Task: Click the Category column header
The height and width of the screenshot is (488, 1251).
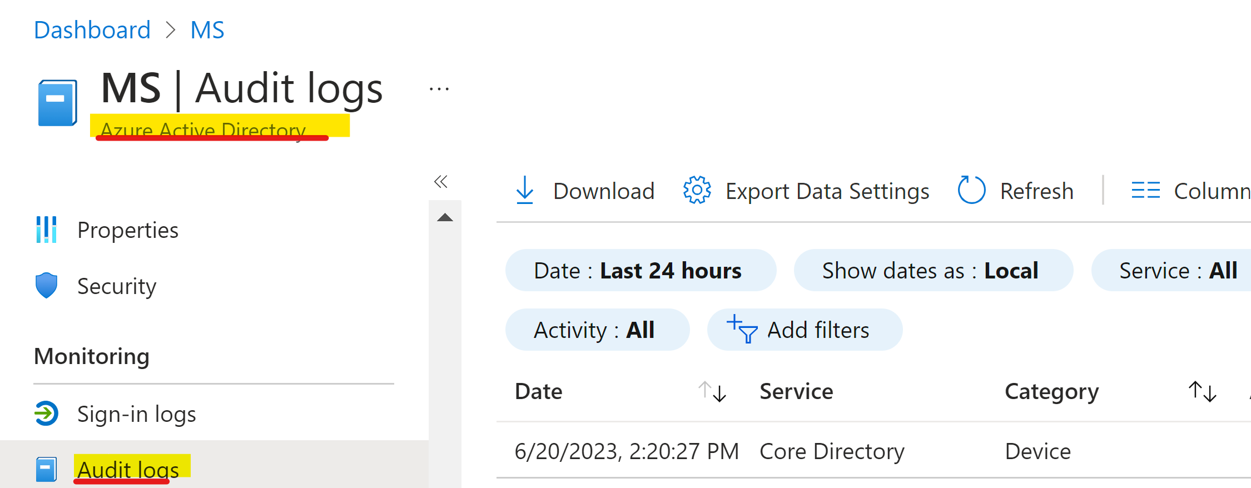Action: (x=1051, y=392)
